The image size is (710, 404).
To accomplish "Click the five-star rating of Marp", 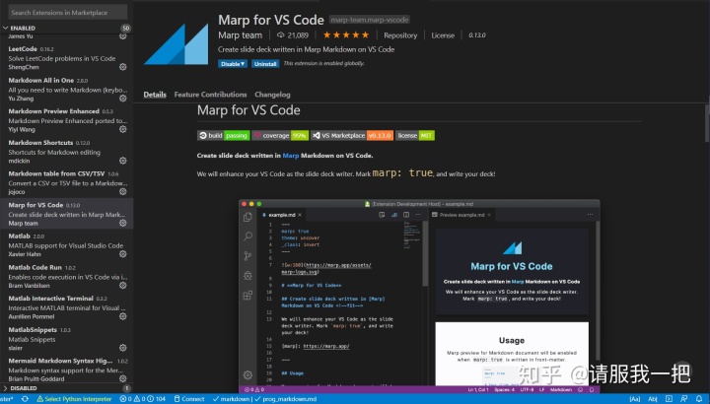I will coord(346,34).
